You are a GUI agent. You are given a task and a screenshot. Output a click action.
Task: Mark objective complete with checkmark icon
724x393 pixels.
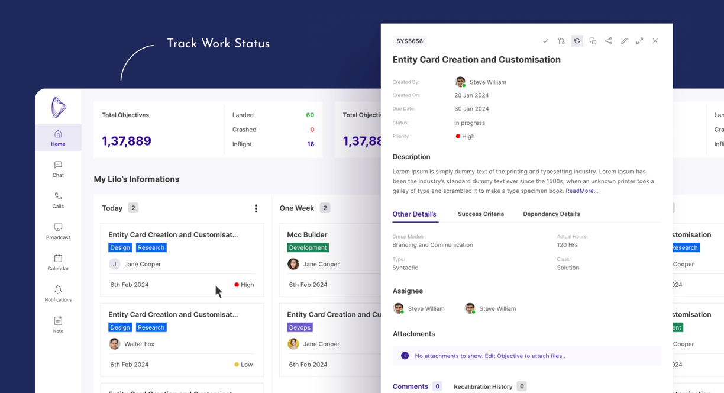pos(545,41)
